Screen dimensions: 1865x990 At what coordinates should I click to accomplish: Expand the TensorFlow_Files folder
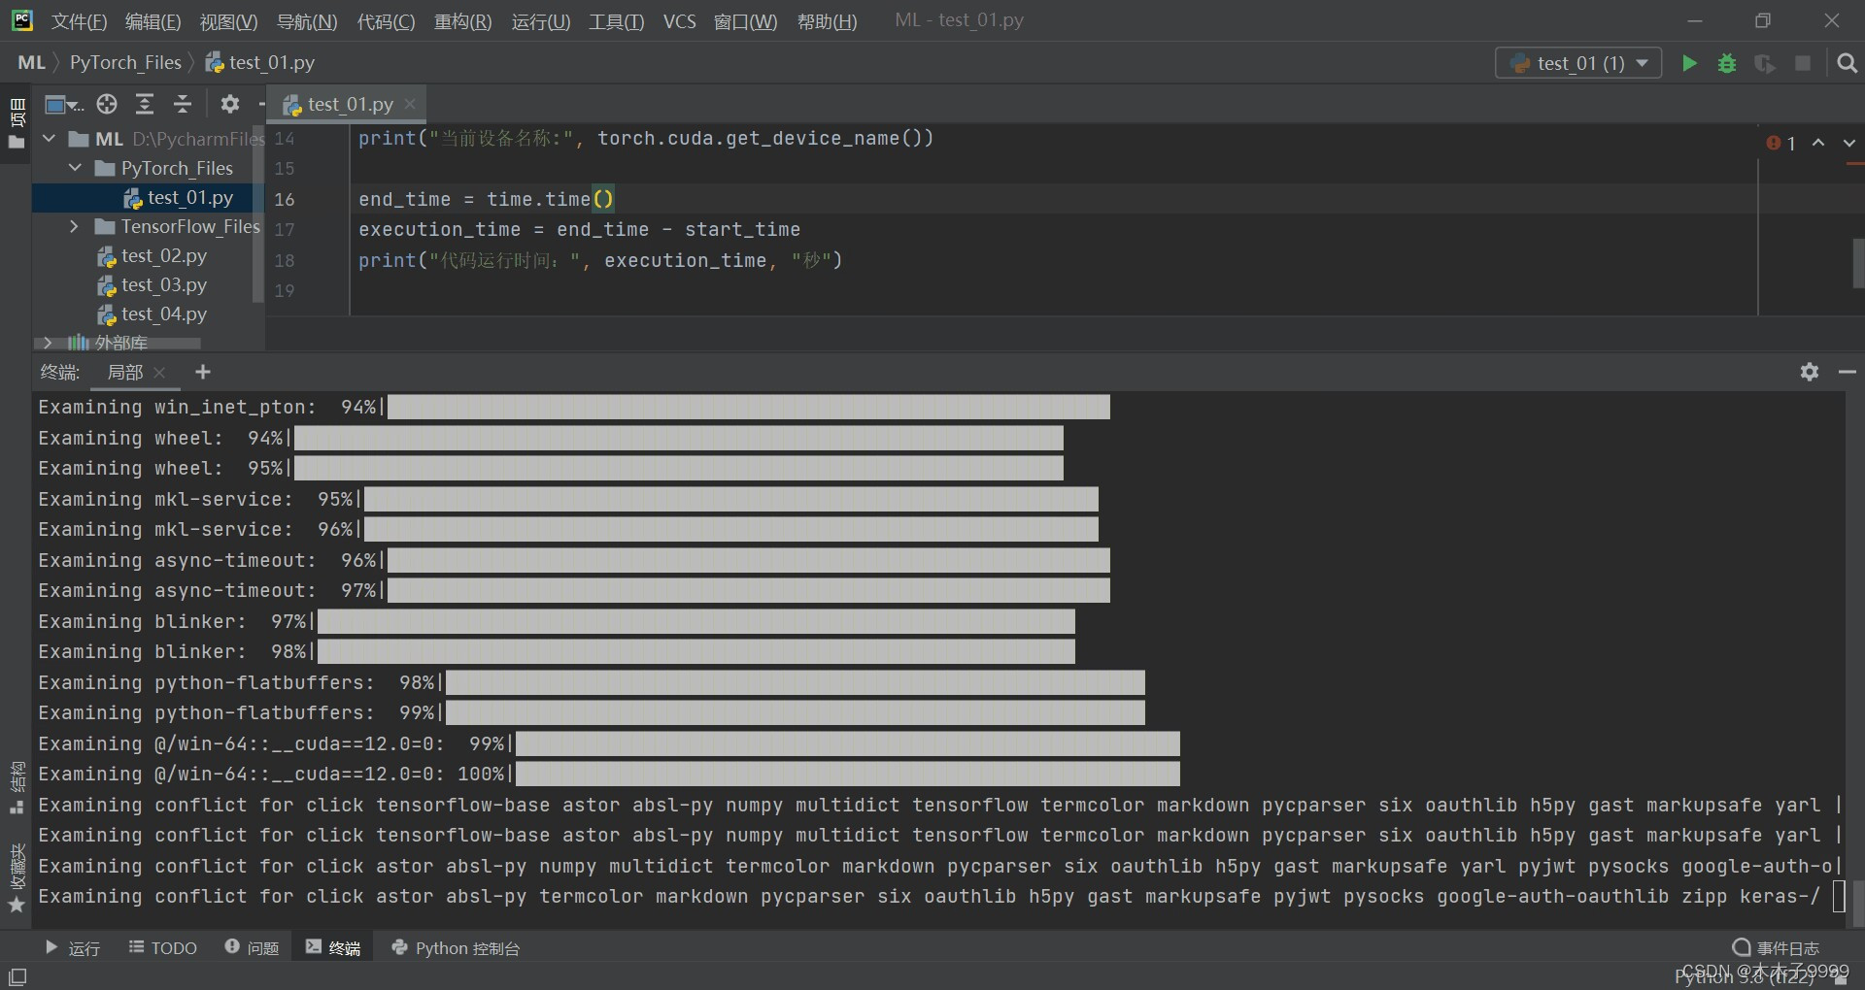click(x=75, y=226)
